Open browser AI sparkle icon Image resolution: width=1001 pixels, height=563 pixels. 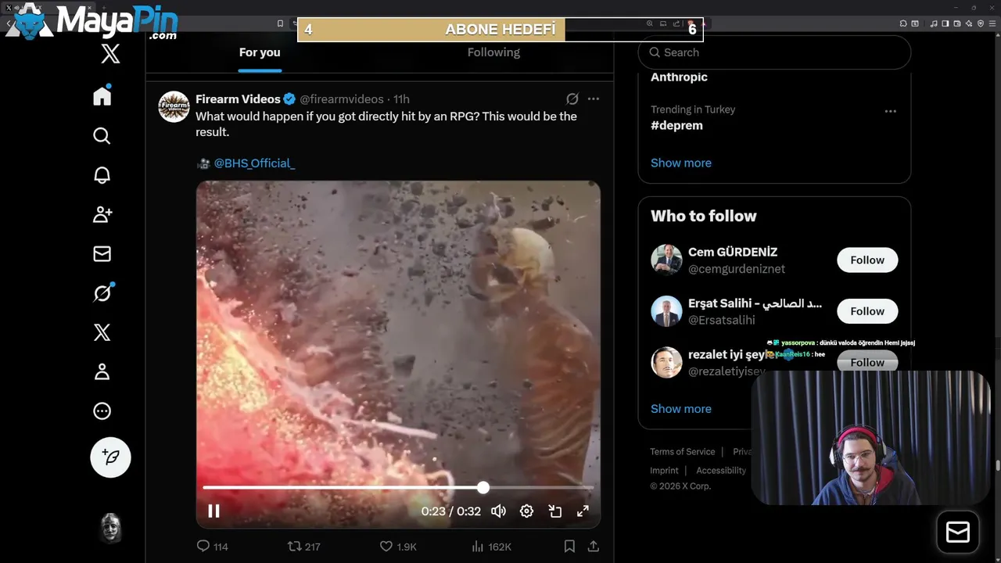tap(969, 23)
